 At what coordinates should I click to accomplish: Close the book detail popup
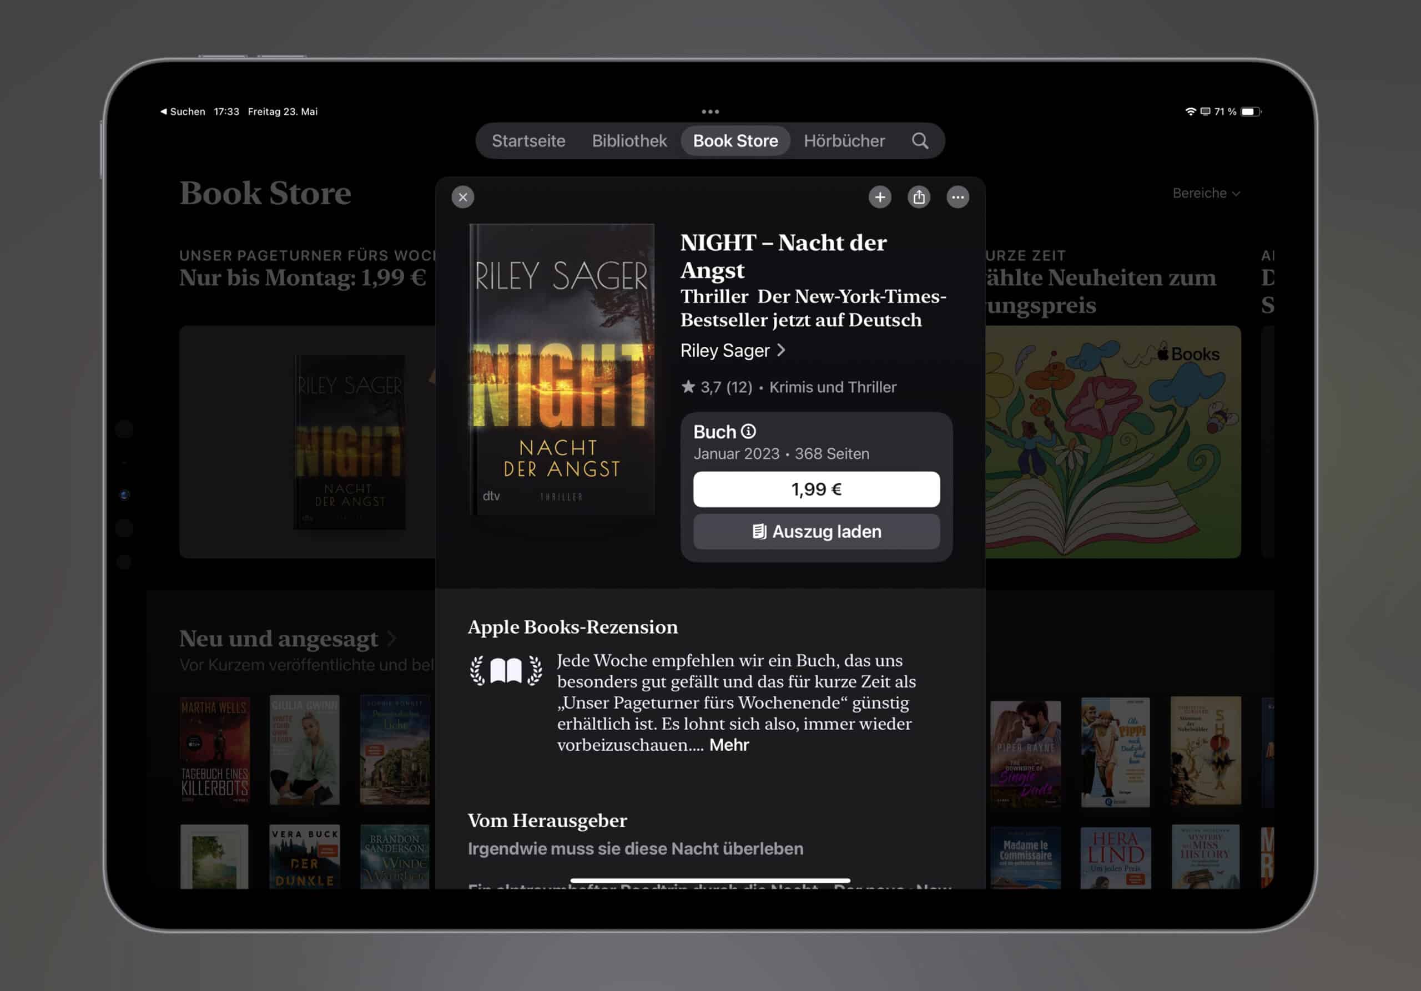[x=462, y=198]
